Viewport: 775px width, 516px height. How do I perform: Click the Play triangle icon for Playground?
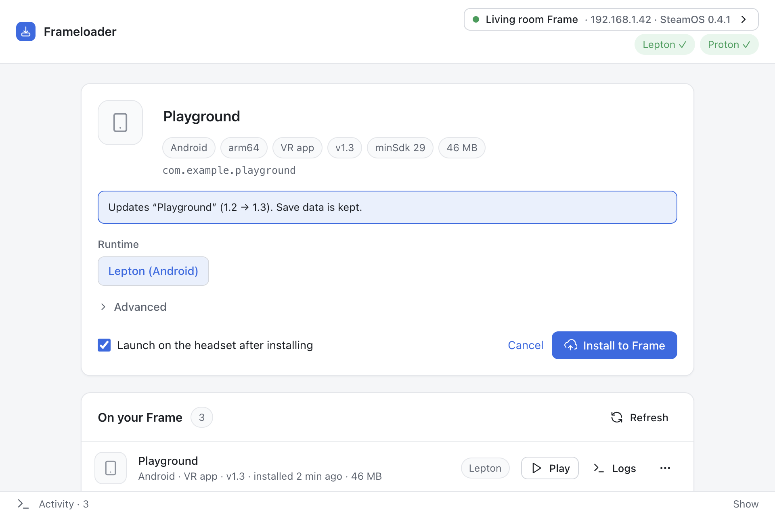click(x=536, y=468)
